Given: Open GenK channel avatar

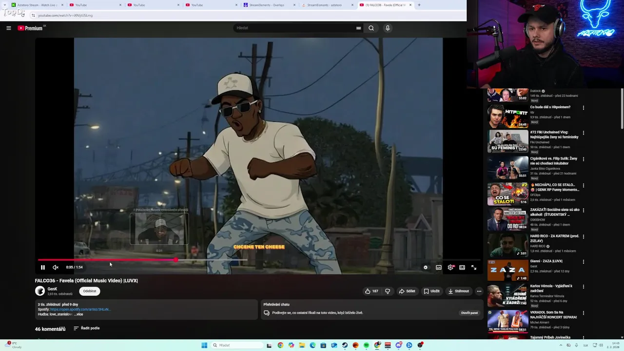Looking at the screenshot, I should coord(40,291).
